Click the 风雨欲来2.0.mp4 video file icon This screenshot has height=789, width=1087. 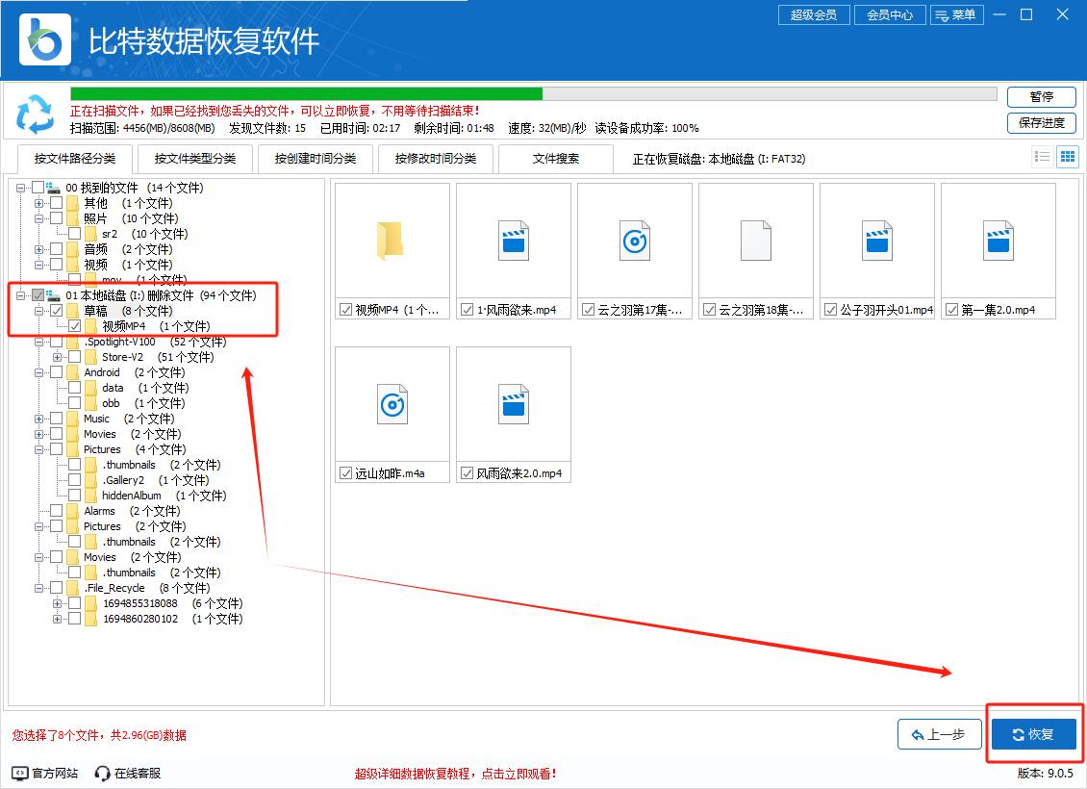[x=513, y=404]
